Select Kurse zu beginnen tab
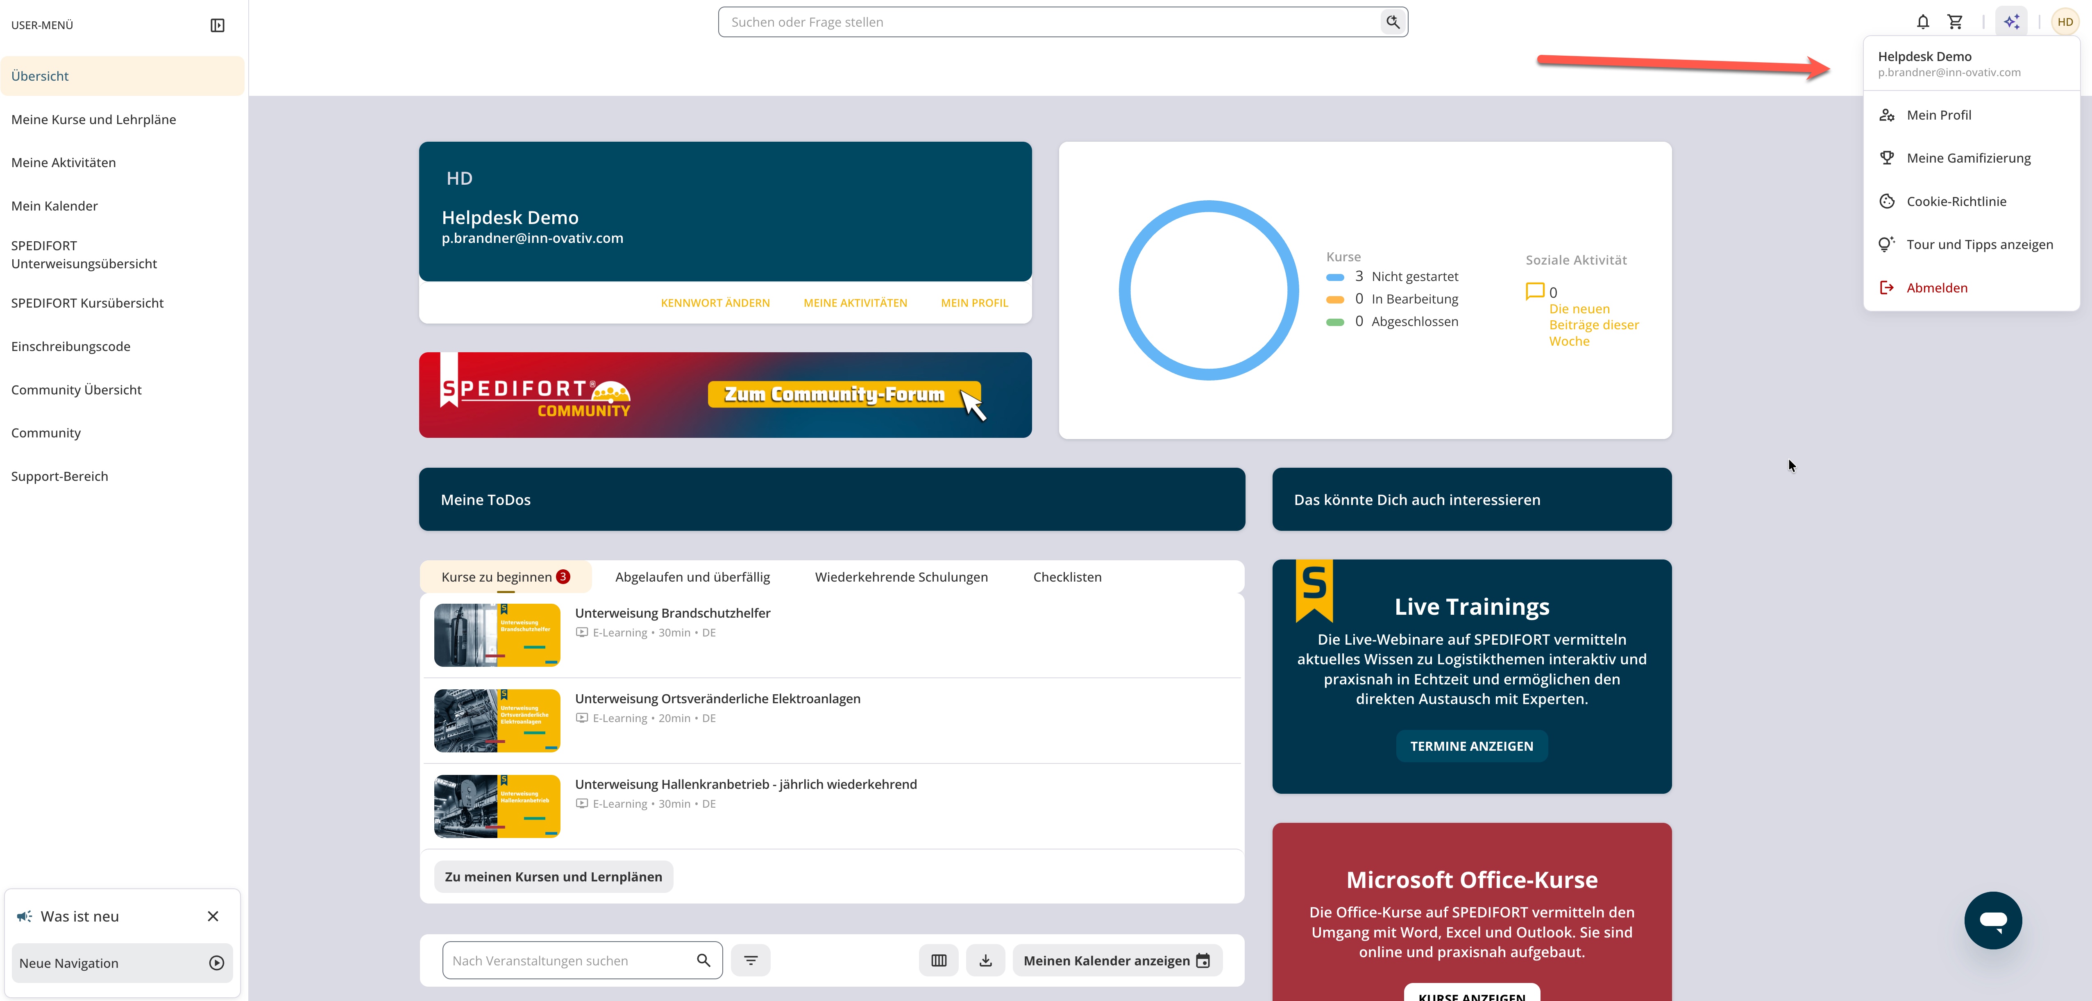 point(506,576)
